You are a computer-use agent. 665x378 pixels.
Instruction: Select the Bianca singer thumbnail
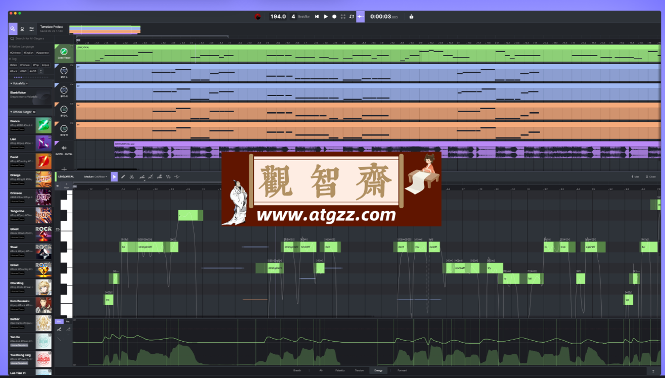[43, 126]
